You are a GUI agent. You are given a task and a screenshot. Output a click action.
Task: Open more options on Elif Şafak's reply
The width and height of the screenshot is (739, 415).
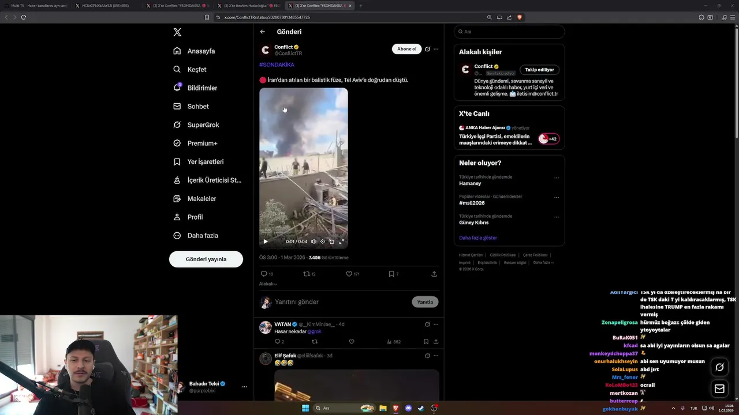(x=436, y=356)
